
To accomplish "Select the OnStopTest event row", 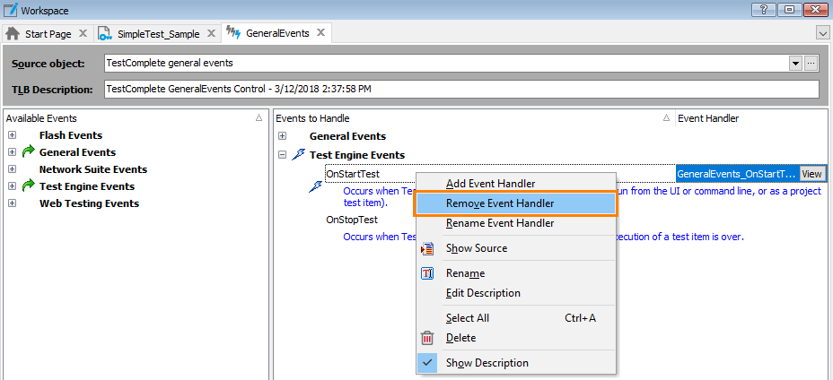I will click(352, 220).
